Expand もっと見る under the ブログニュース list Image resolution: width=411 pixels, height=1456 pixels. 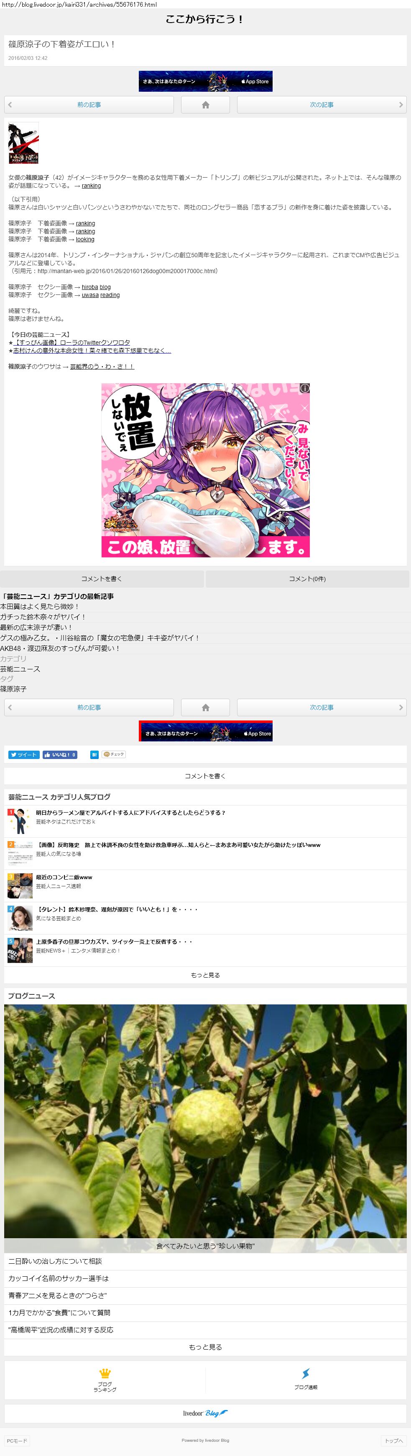pyautogui.click(x=206, y=1347)
